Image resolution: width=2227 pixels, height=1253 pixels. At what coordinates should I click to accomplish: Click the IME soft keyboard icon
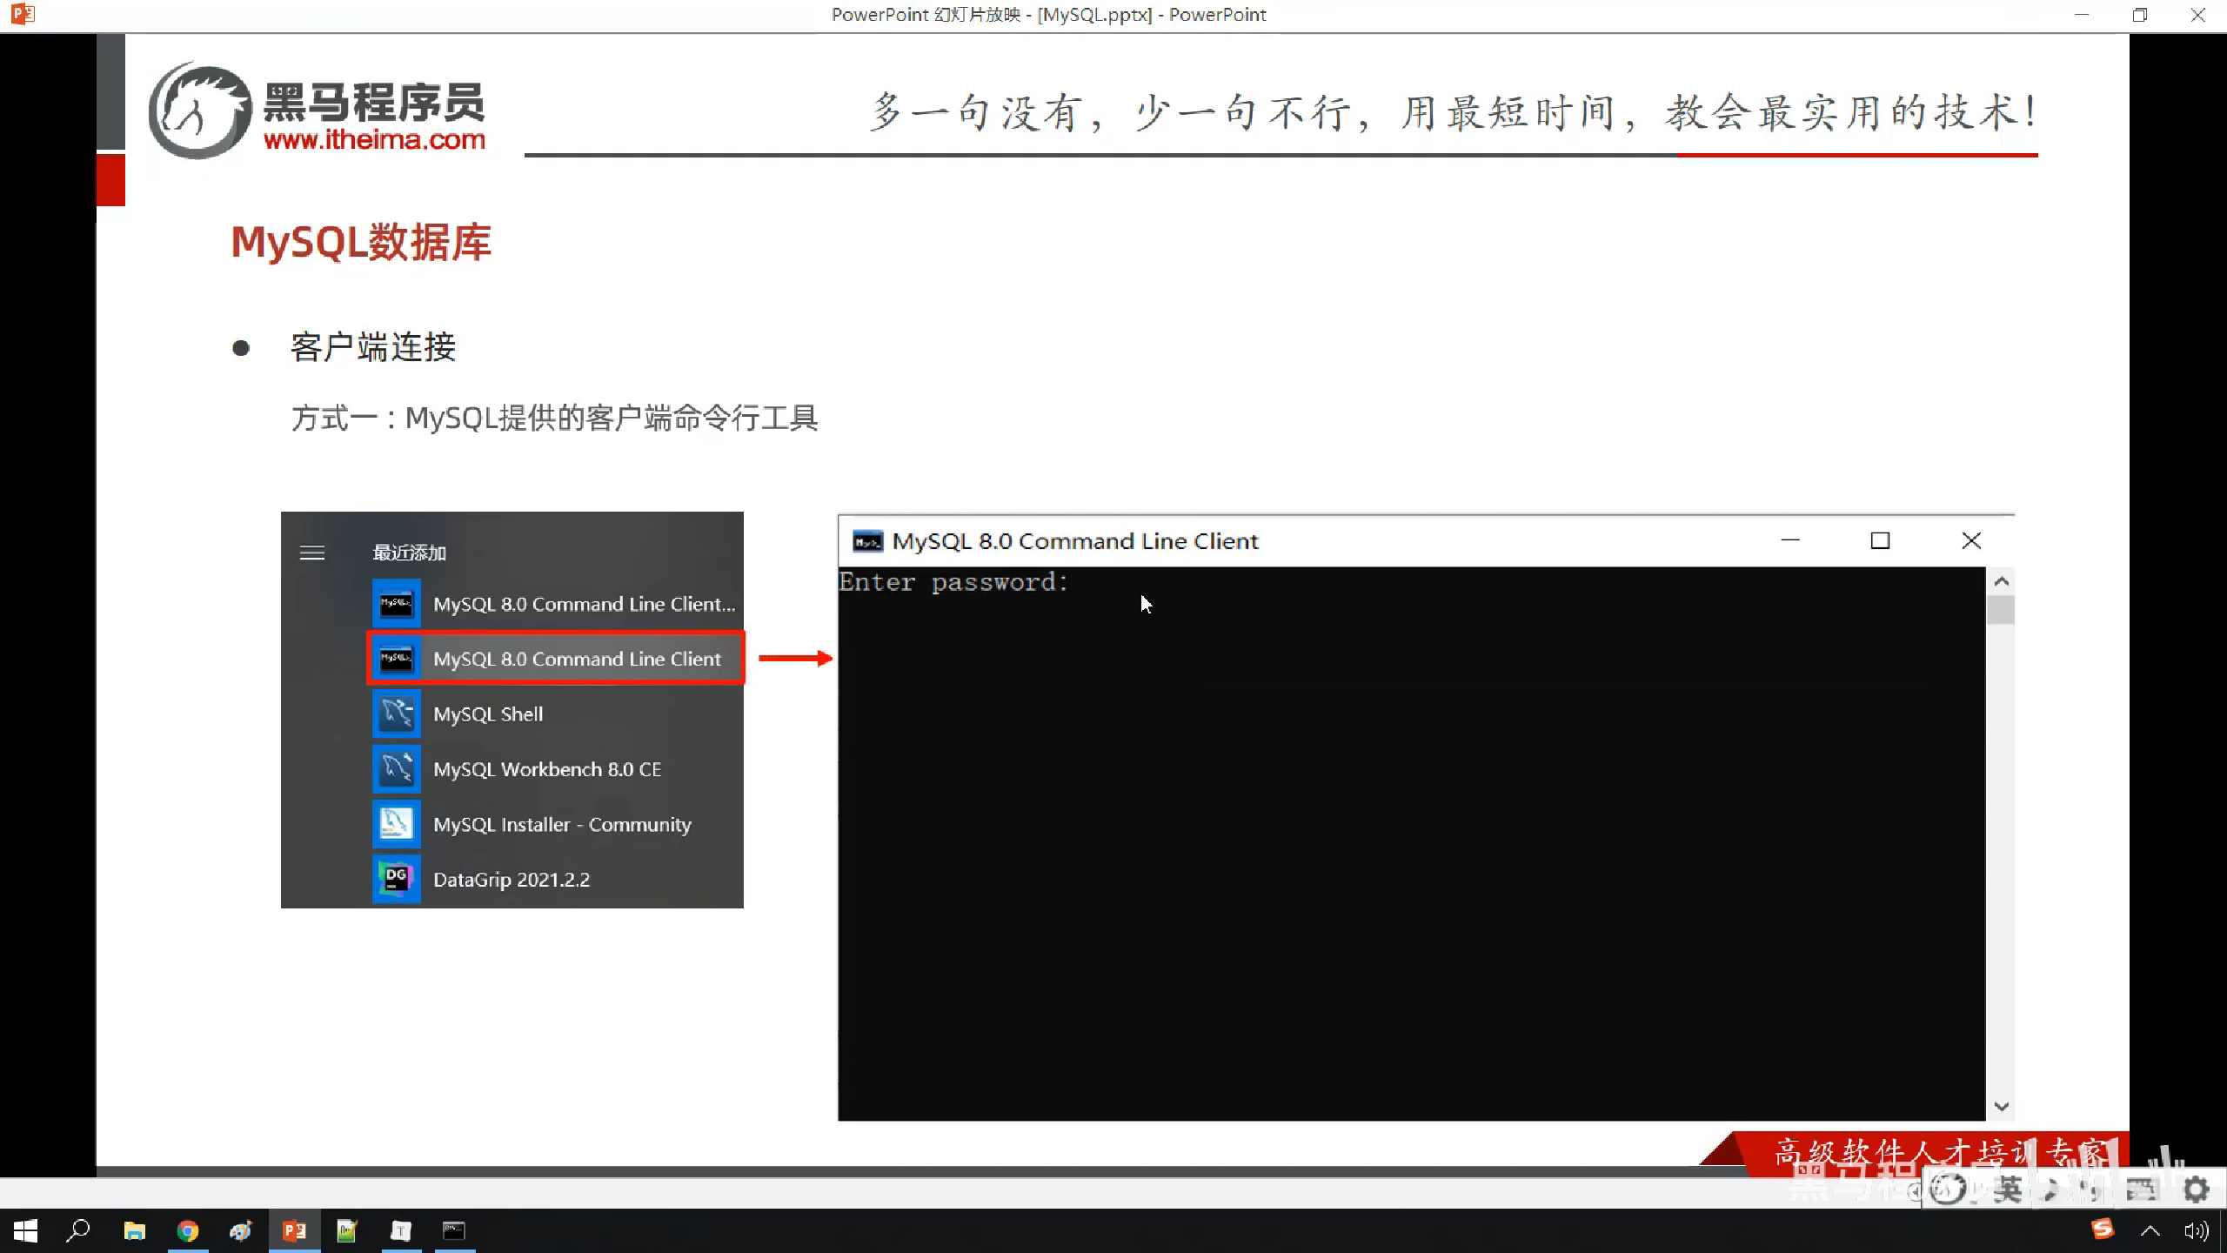[x=2141, y=1189]
